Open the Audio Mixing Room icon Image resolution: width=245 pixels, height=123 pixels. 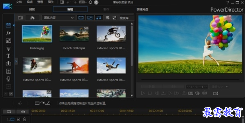coord(8,71)
